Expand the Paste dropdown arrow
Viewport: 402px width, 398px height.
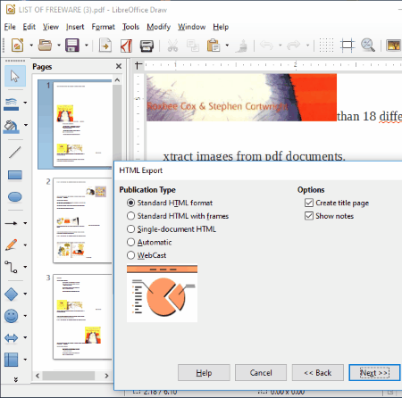[227, 46]
